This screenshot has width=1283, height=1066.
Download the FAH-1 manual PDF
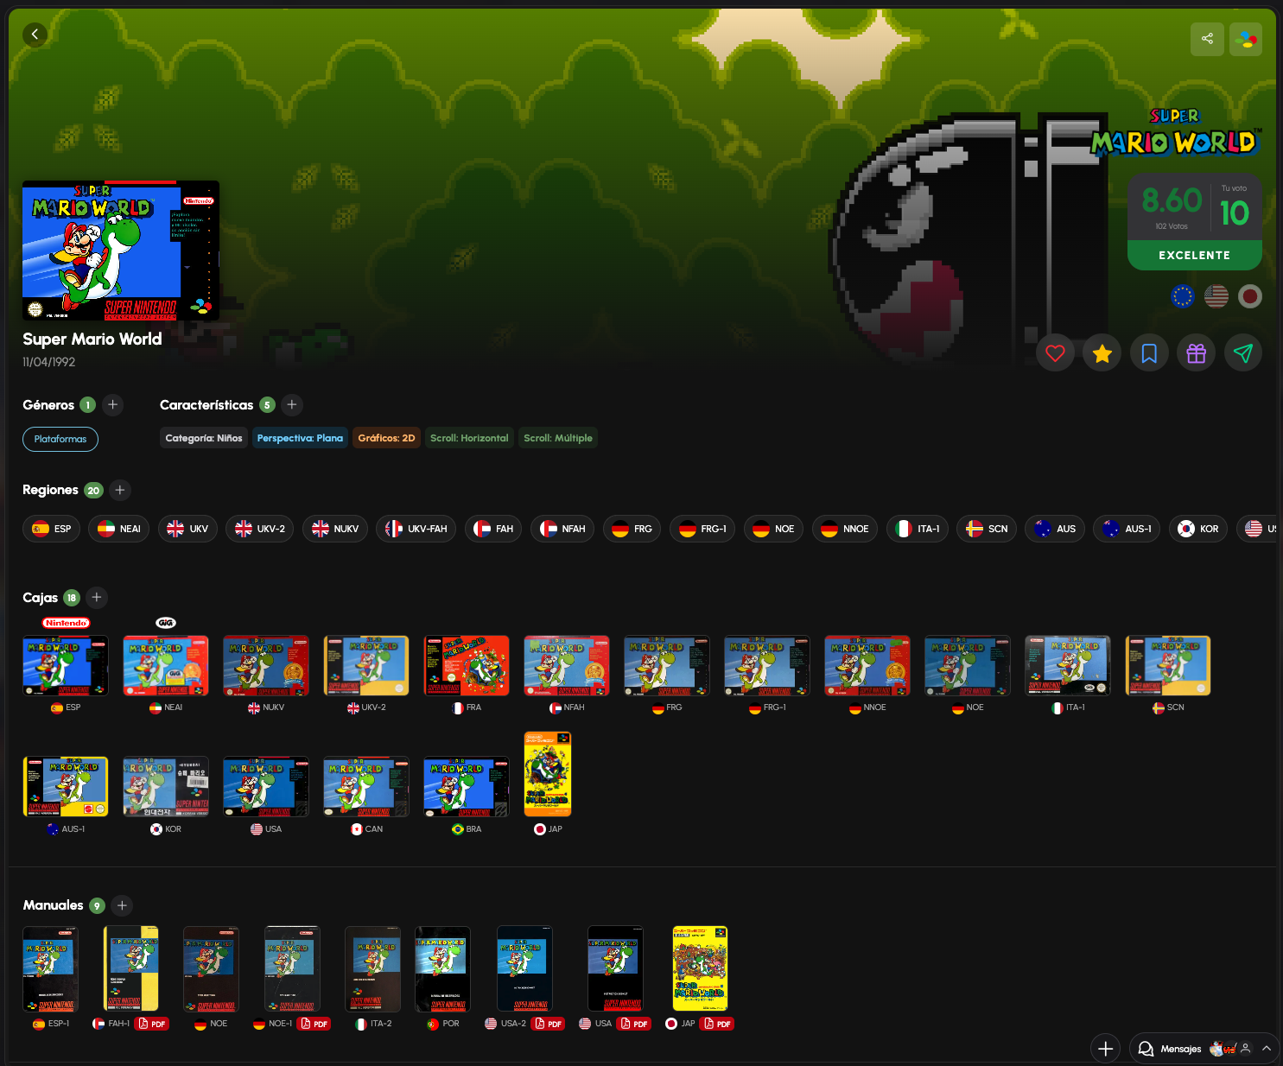click(152, 1024)
